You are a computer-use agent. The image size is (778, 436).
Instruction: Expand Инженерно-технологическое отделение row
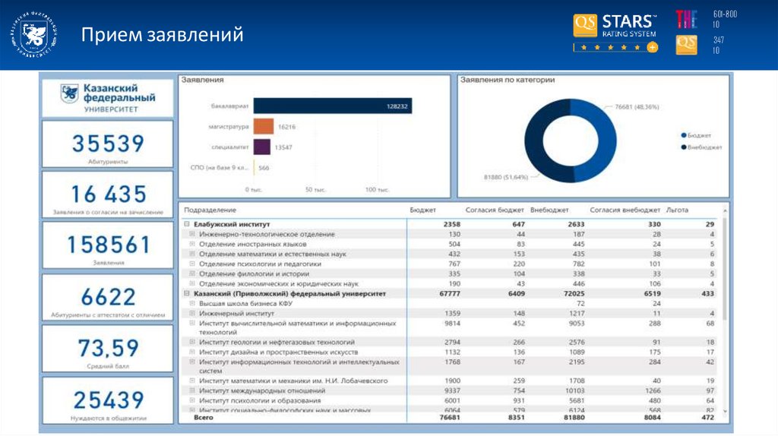(x=192, y=234)
